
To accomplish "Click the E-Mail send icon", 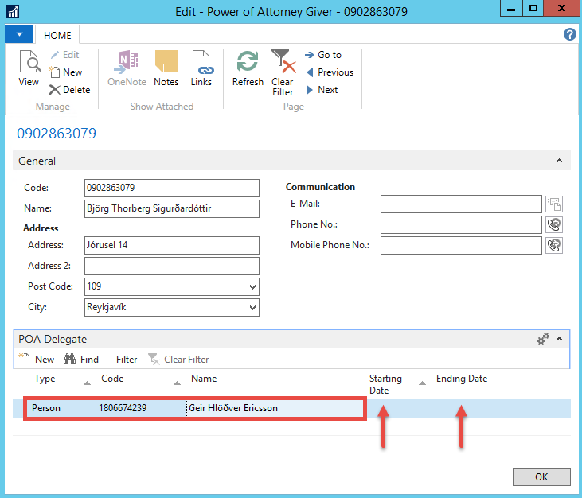I will coord(554,204).
